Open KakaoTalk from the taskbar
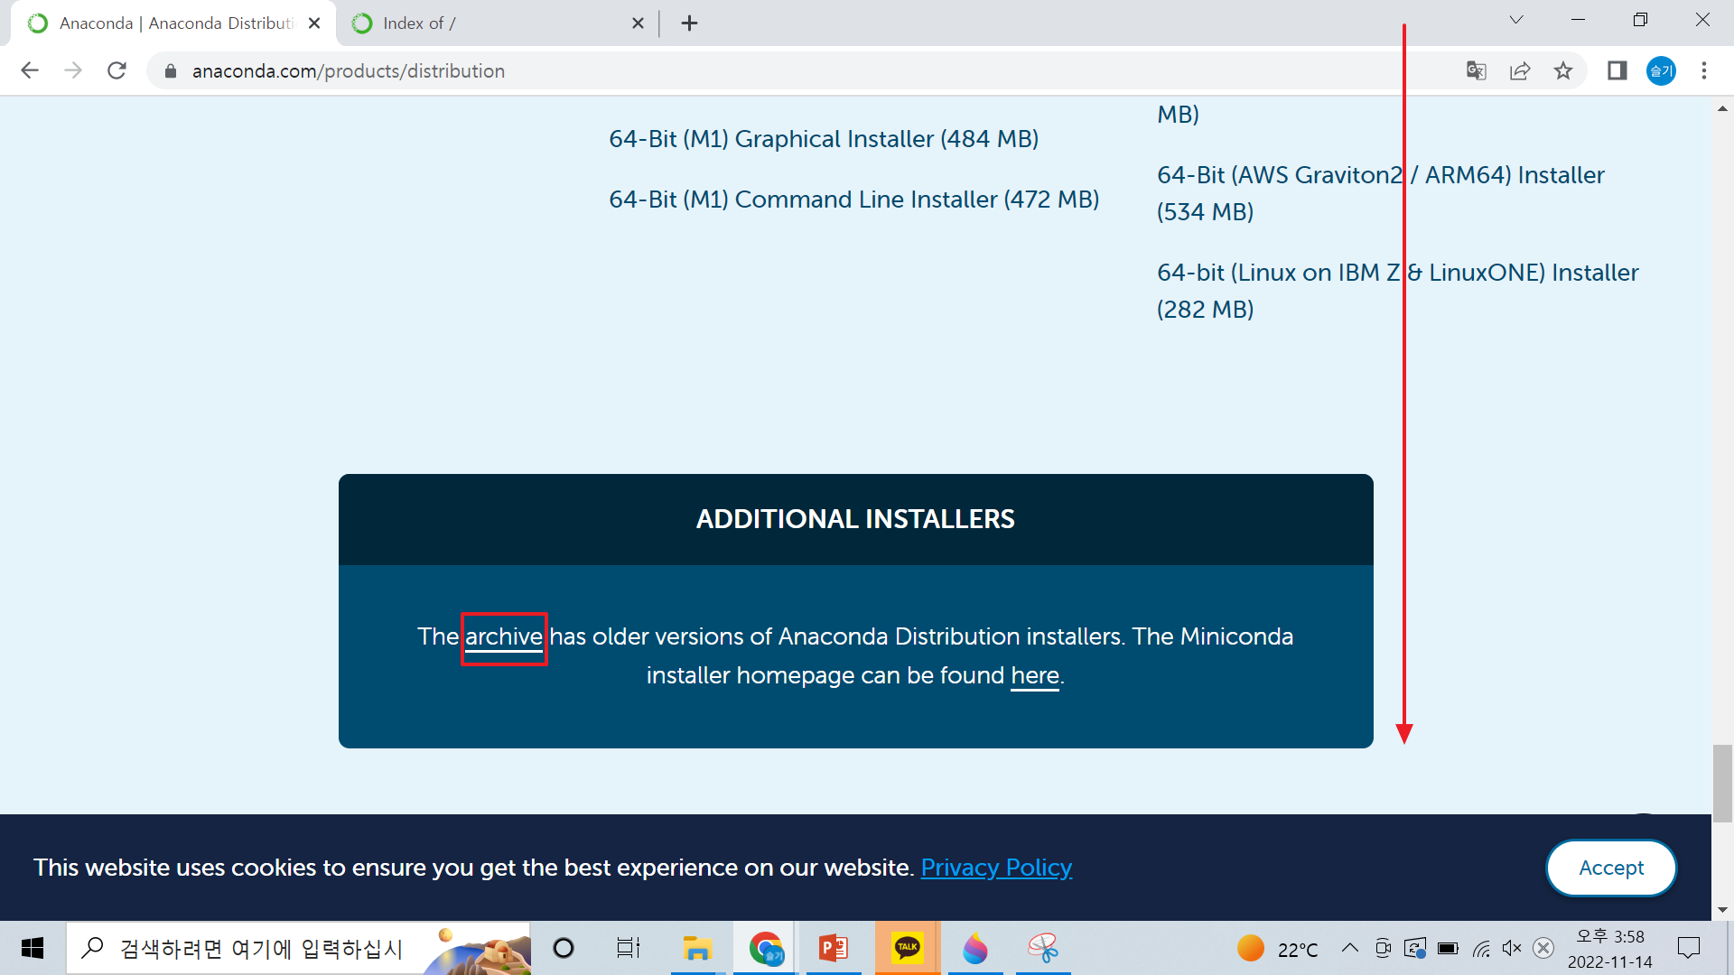 908,948
